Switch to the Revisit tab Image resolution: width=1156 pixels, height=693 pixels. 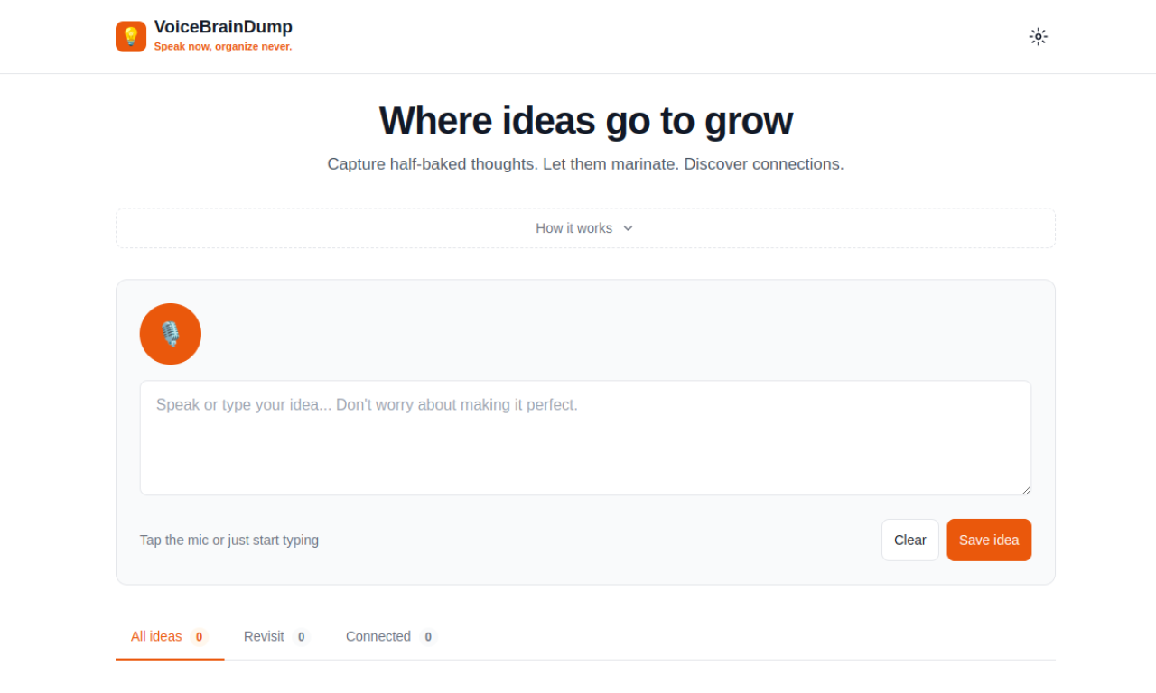[264, 636]
